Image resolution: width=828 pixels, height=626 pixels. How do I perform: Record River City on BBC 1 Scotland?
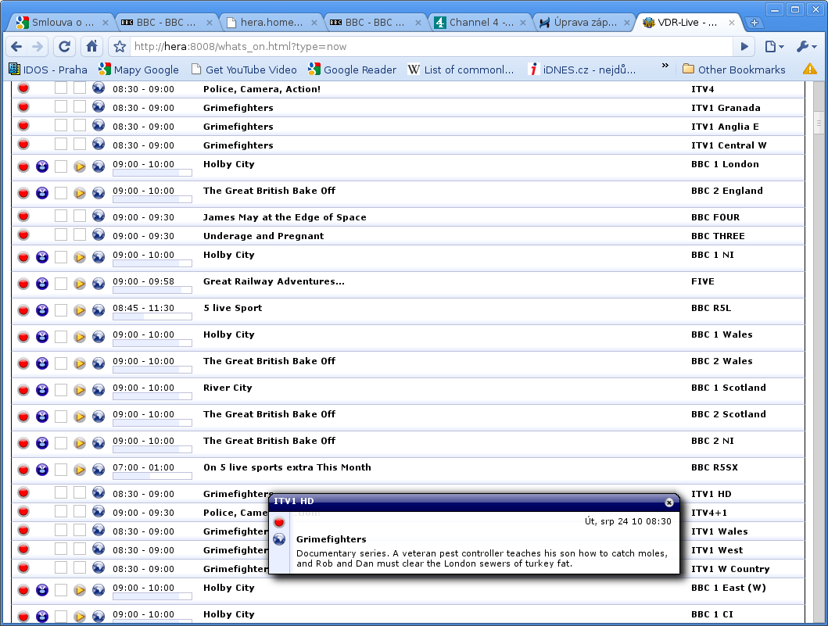23,390
